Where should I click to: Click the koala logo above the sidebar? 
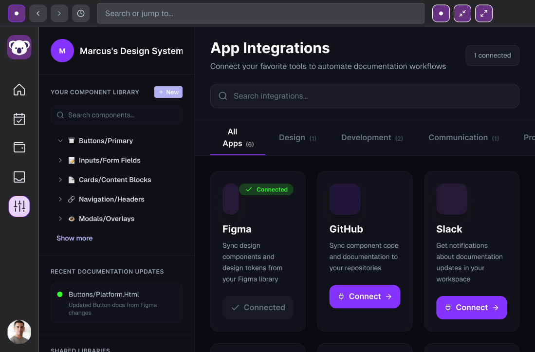[x=19, y=47]
